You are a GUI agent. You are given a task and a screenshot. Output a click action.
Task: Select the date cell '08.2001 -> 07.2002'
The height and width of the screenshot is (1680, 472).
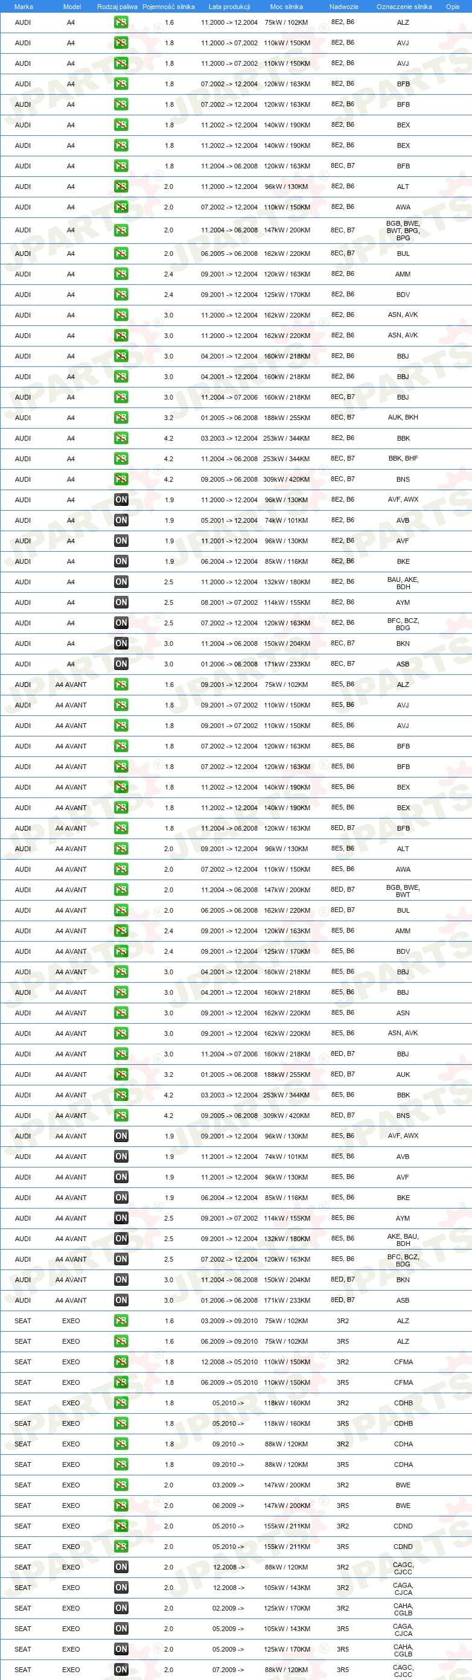229,602
